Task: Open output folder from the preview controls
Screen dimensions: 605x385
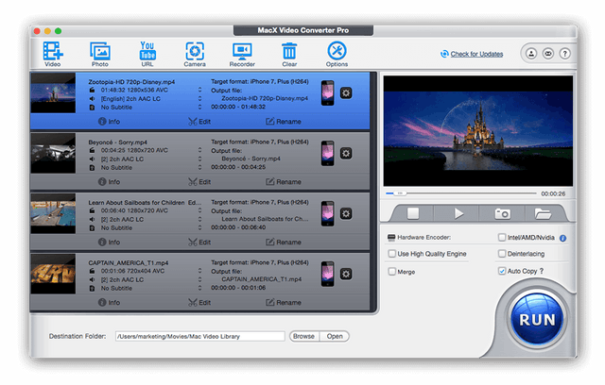Action: (x=543, y=213)
